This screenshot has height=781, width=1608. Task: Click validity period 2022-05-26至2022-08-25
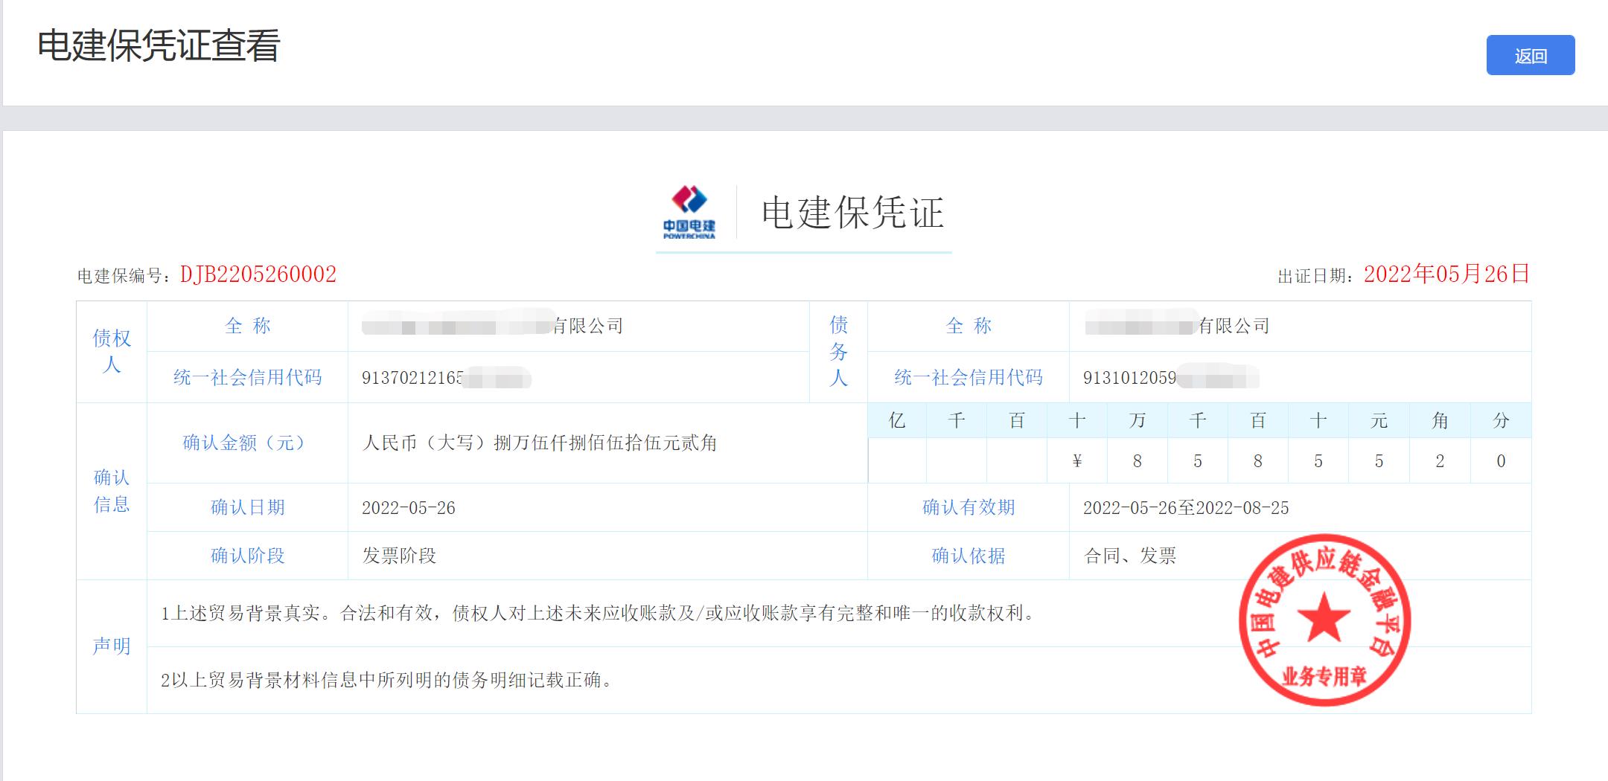pos(1185,508)
